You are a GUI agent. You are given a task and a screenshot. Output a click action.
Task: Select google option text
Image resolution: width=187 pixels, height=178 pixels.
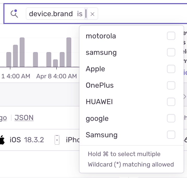[97, 119]
